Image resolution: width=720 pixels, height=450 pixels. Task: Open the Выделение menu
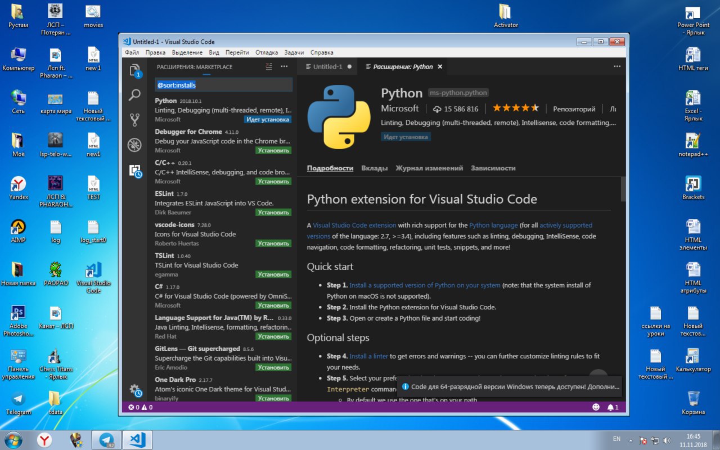point(187,52)
